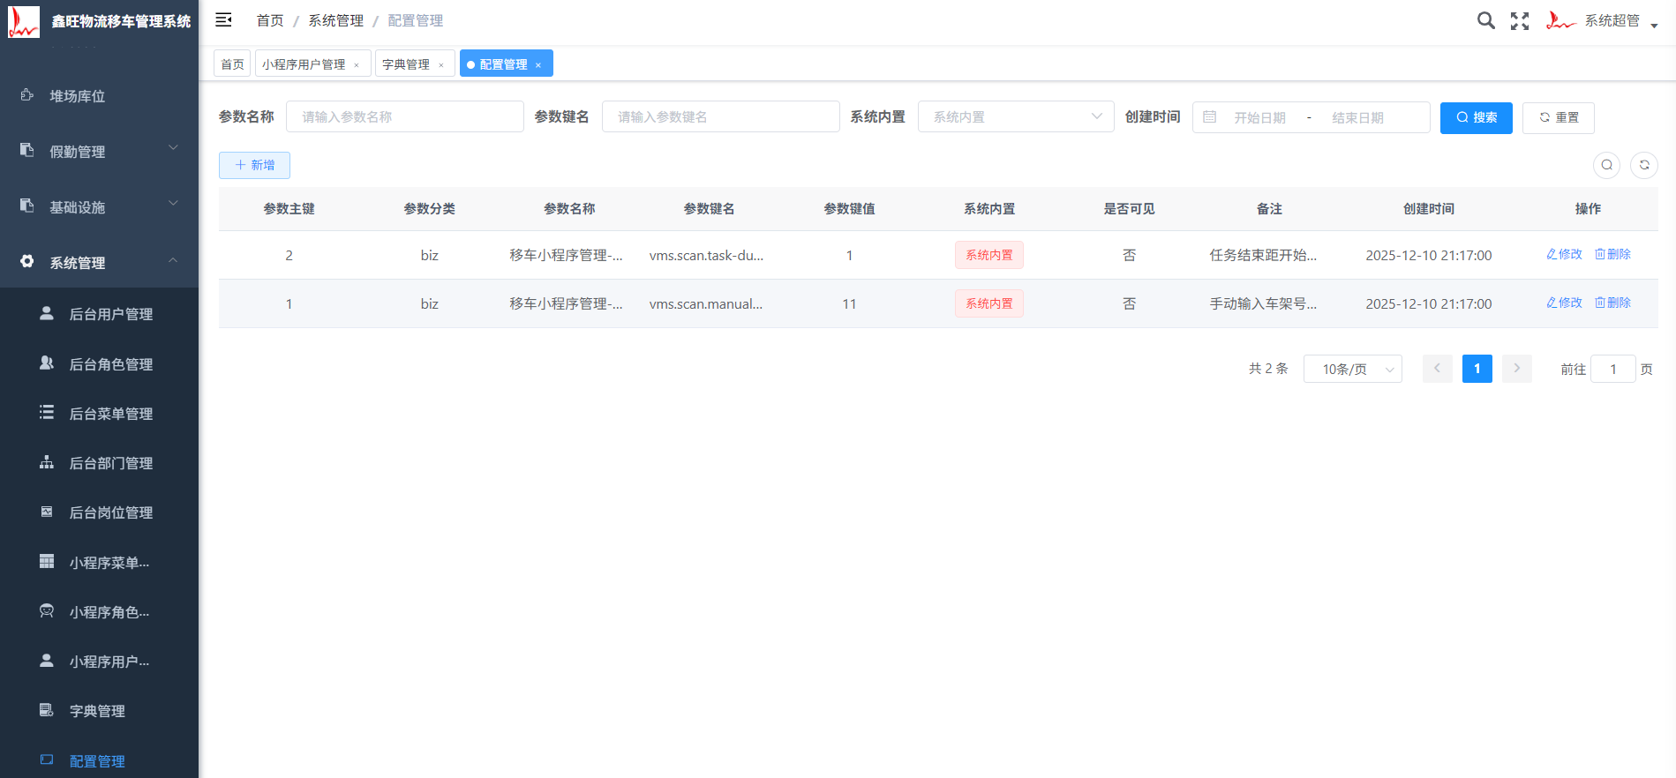Click the user avatar logo in header
The height and width of the screenshot is (778, 1676).
click(x=1560, y=20)
